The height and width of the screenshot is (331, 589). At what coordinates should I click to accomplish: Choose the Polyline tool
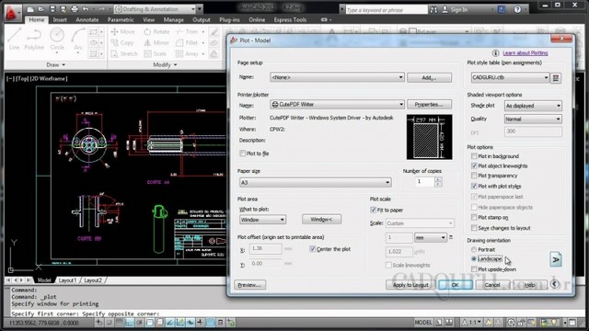point(34,39)
